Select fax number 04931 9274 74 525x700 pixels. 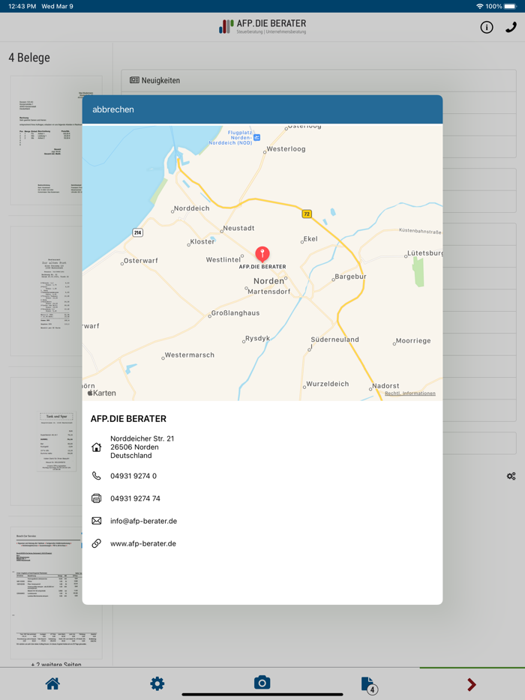click(x=136, y=498)
